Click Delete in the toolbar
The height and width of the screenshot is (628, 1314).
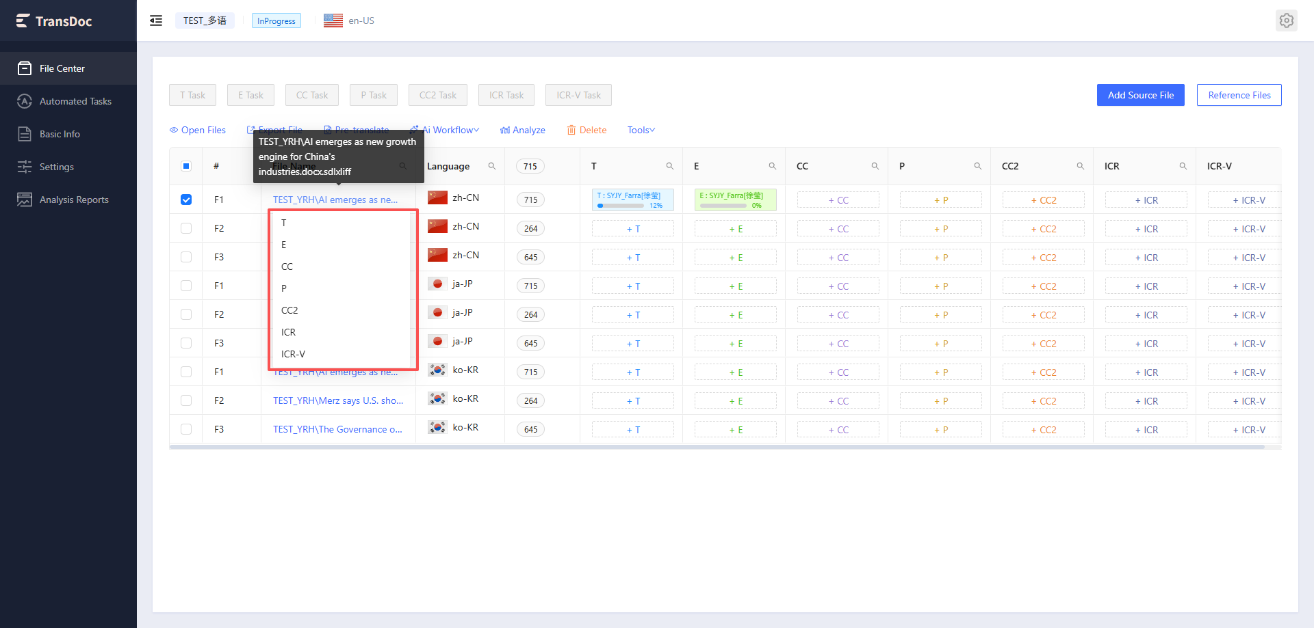pos(587,130)
